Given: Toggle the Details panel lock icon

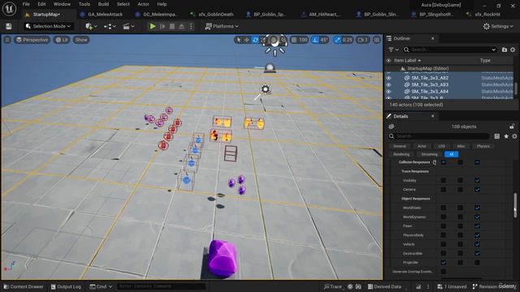Looking at the screenshot, I should tap(512, 127).
